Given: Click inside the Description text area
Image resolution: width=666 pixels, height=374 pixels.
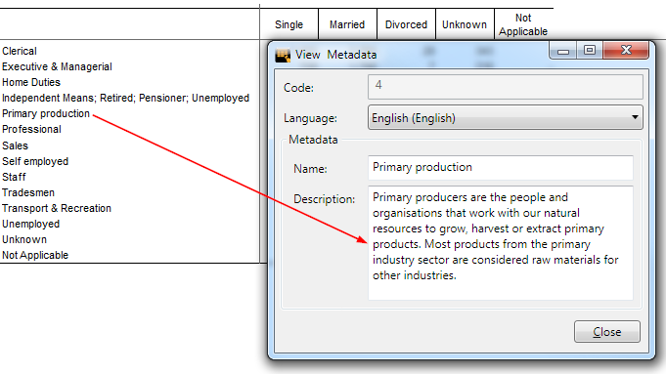Looking at the screenshot, I should pyautogui.click(x=501, y=243).
